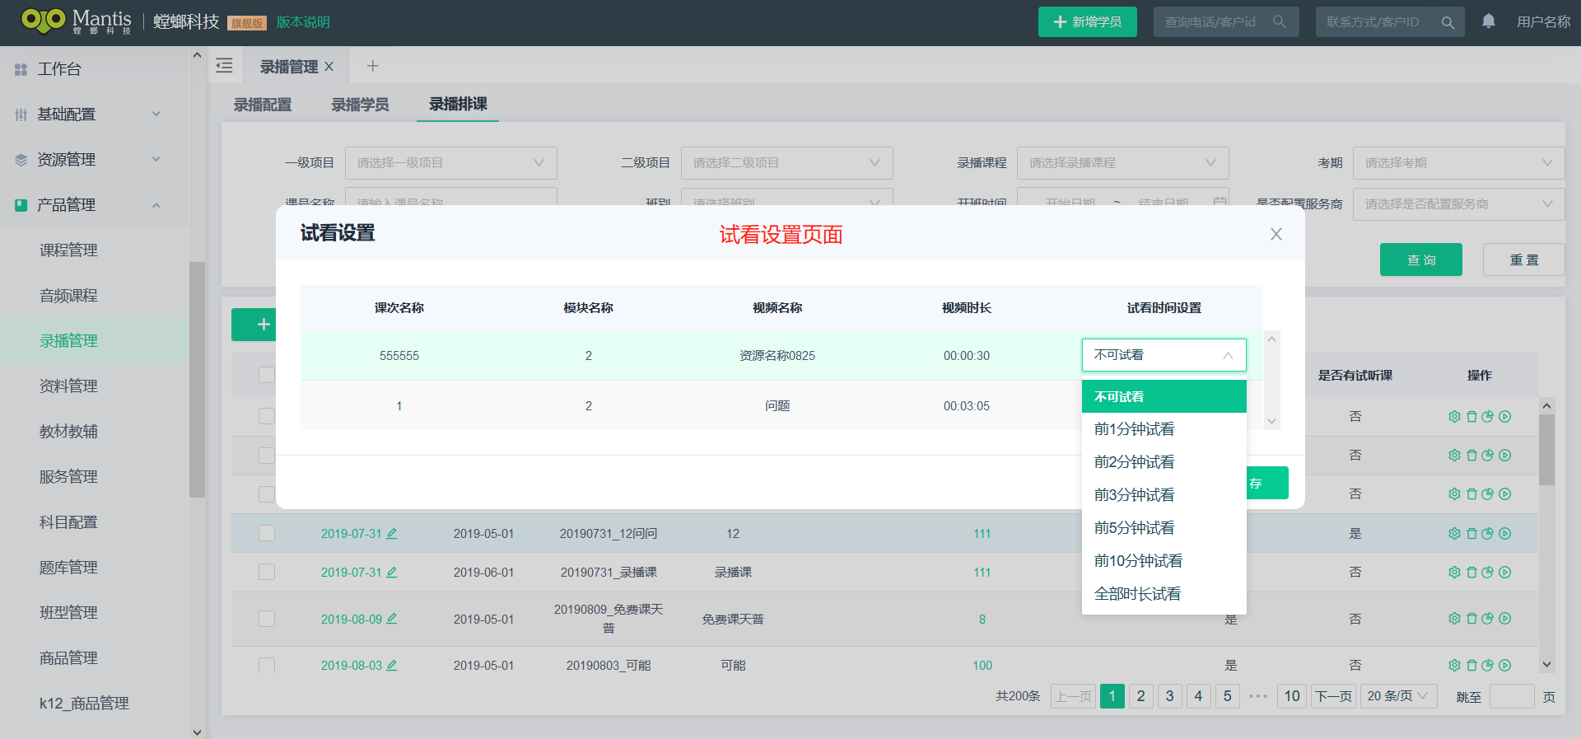Click pie chart icon in 20190809_免费课天普 row
Viewport: 1581px width, 739px height.
[x=1487, y=618]
